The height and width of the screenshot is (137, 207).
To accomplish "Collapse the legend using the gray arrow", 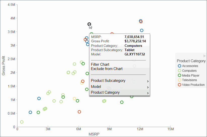I will tap(204, 56).
